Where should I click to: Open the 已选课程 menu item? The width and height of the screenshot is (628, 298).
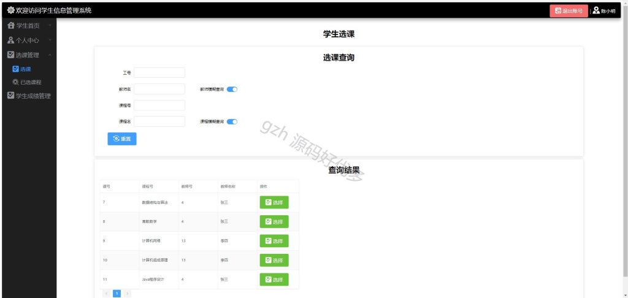(29, 82)
